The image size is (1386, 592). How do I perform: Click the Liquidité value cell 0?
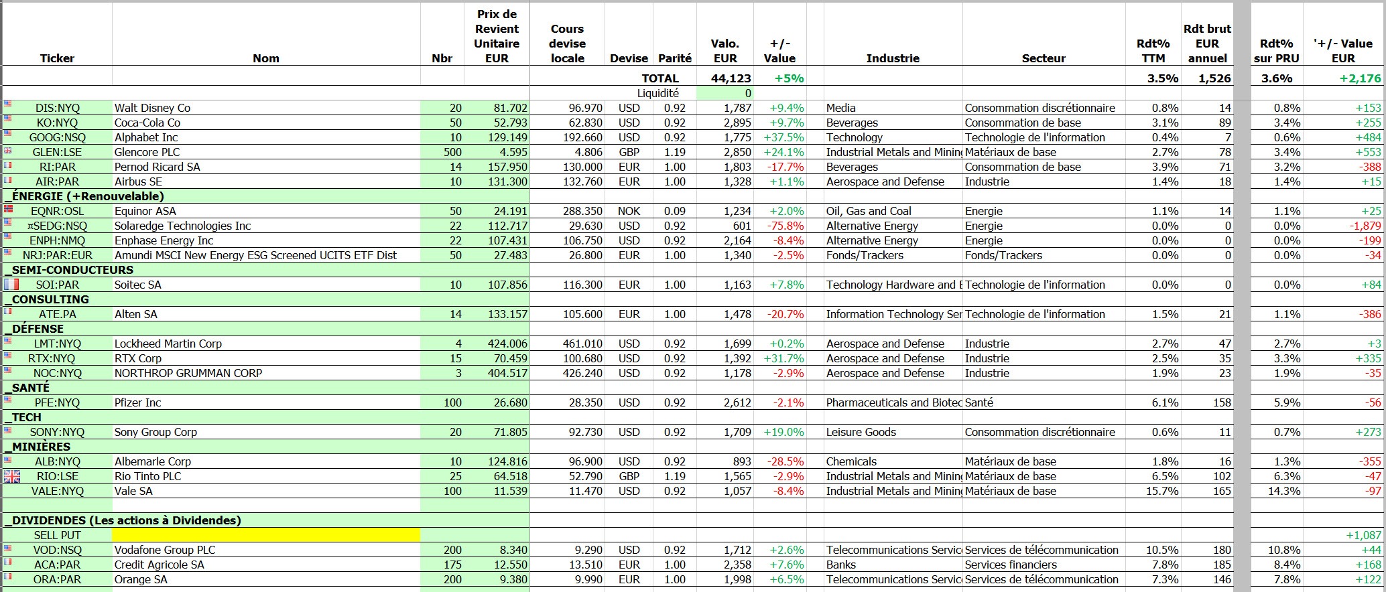(725, 93)
